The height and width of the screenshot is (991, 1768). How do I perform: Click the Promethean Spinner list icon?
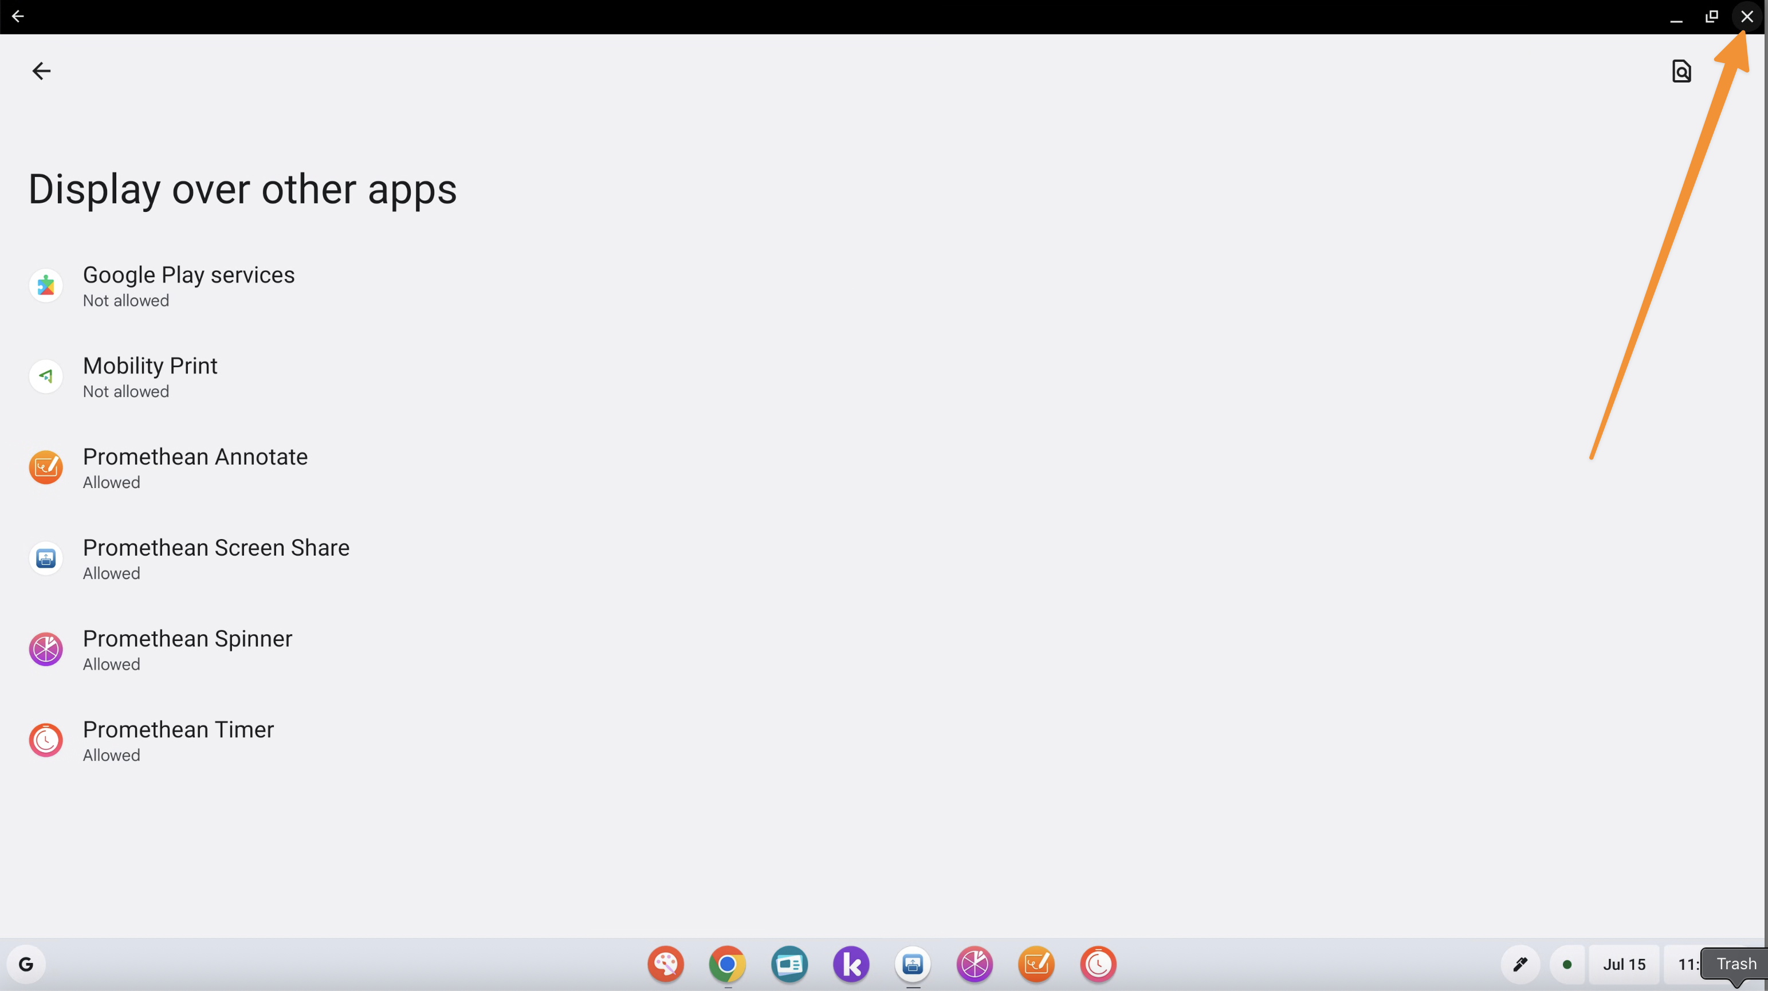[46, 649]
